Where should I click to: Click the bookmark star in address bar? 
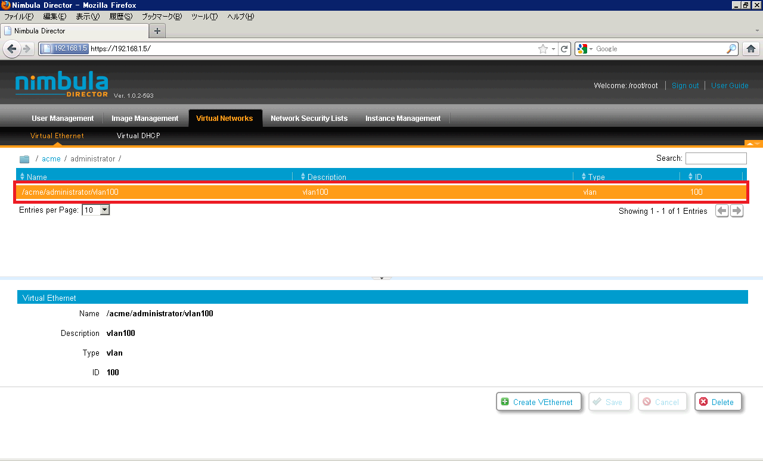pos(542,49)
